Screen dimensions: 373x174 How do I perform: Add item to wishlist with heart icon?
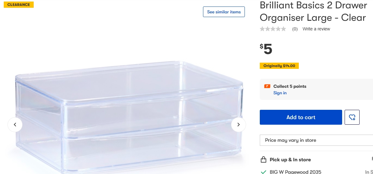[x=352, y=117]
